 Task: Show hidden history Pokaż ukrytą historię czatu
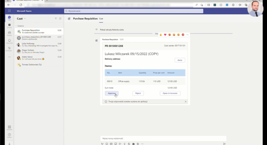112,29
